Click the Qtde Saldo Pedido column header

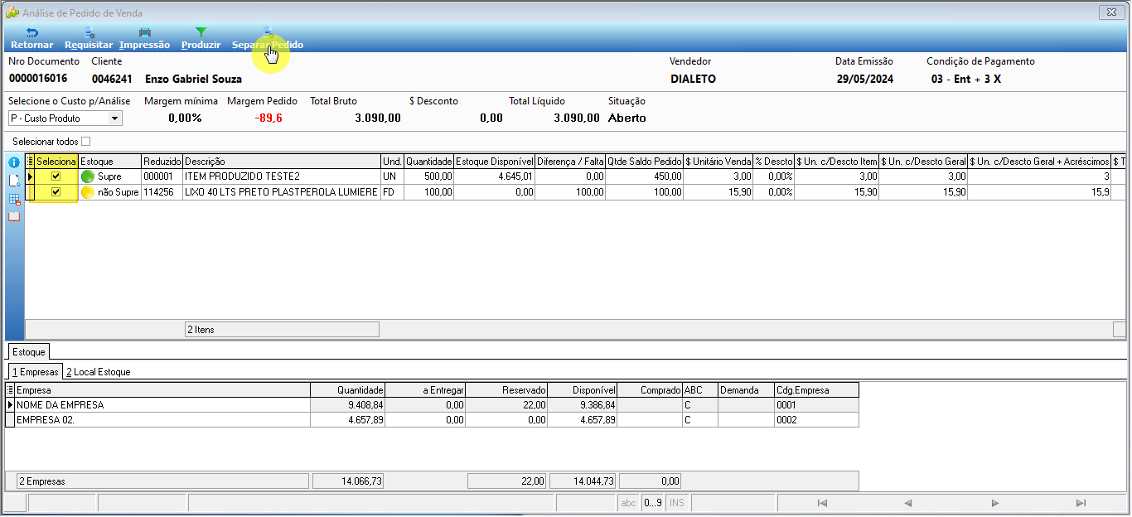pos(645,162)
